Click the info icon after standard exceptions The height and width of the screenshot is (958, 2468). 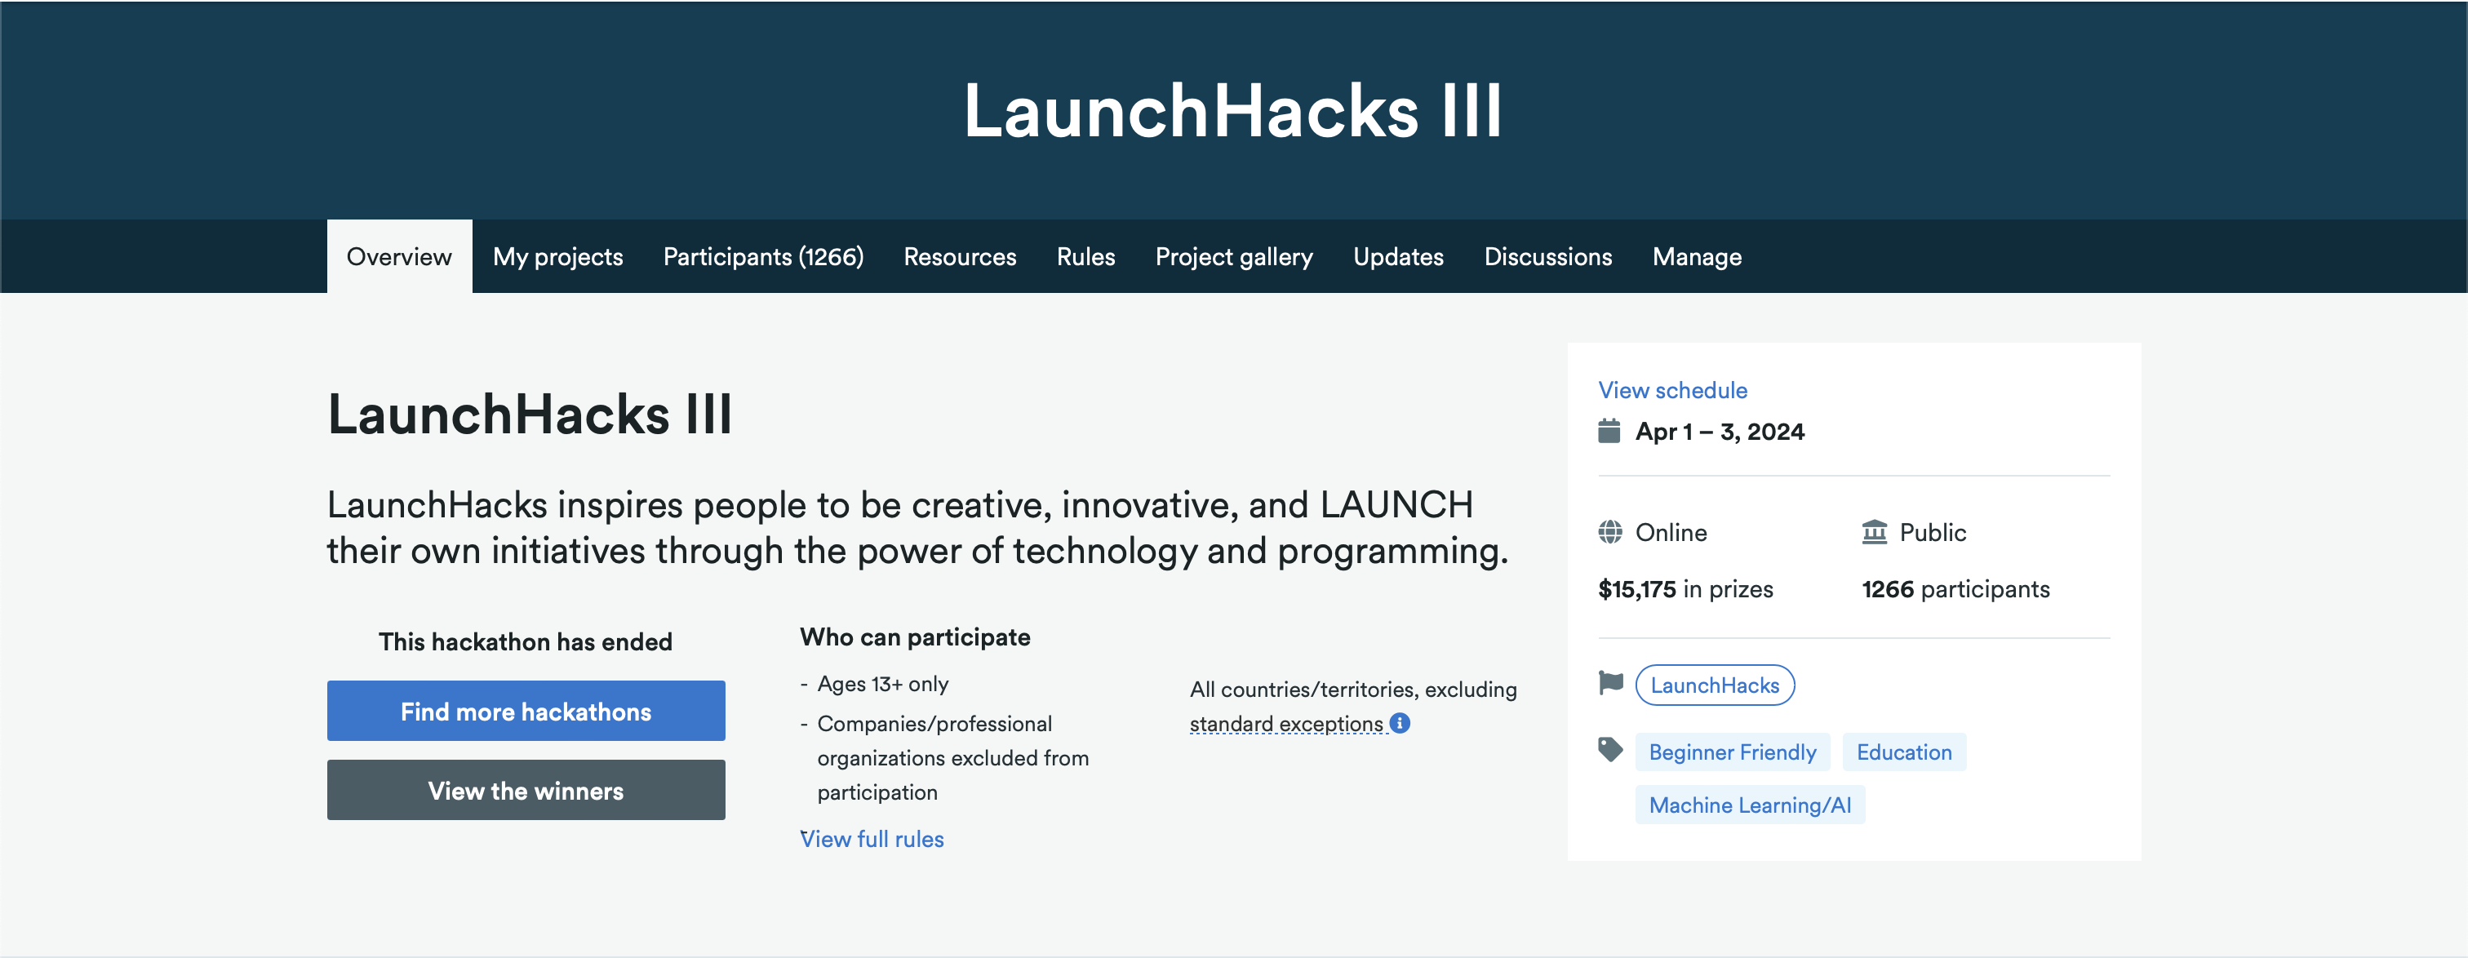point(1400,723)
